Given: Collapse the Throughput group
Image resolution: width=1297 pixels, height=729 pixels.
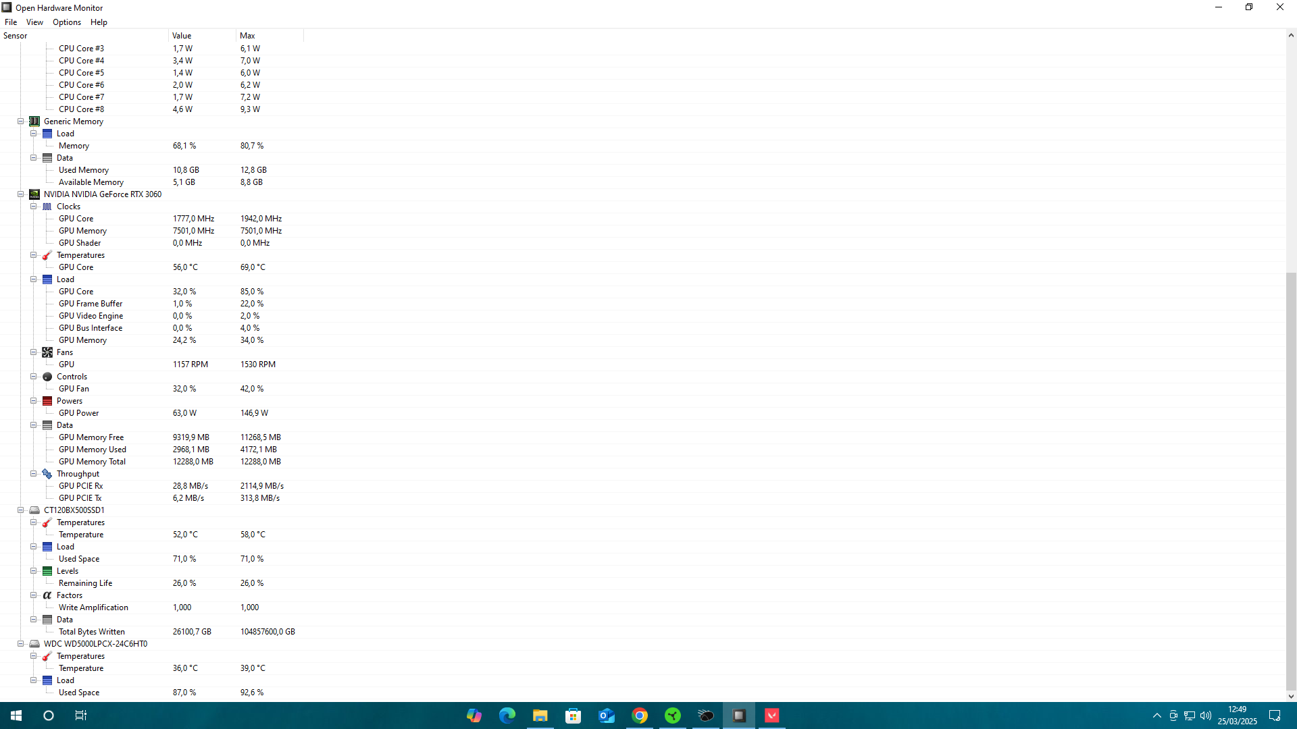Looking at the screenshot, I should point(34,474).
